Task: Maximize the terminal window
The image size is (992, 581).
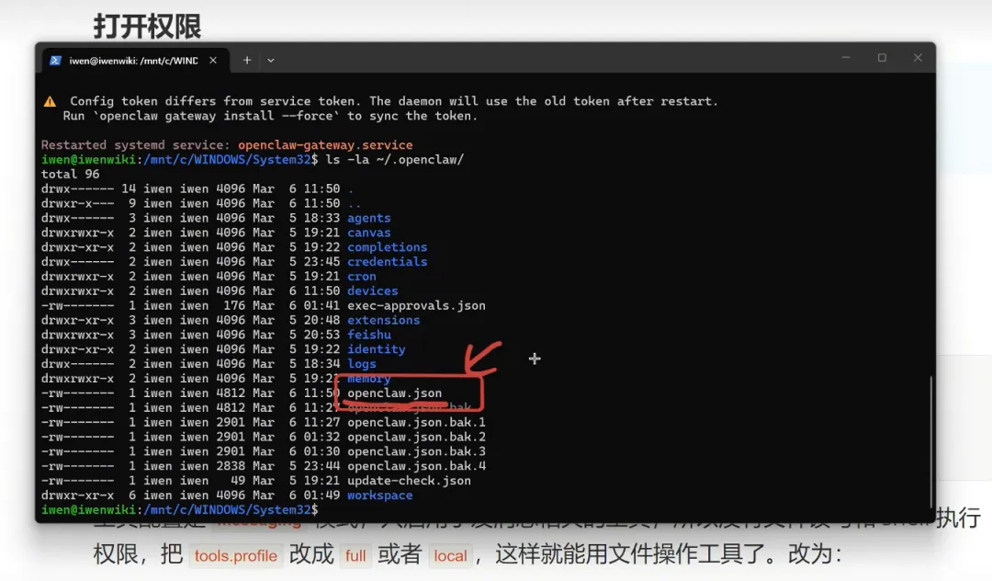Action: 882,58
